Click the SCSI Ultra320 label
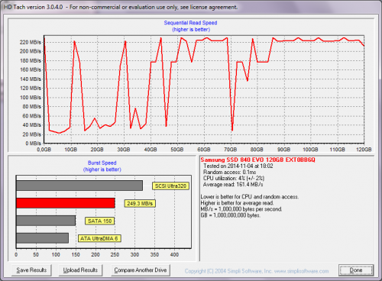 coord(170,186)
